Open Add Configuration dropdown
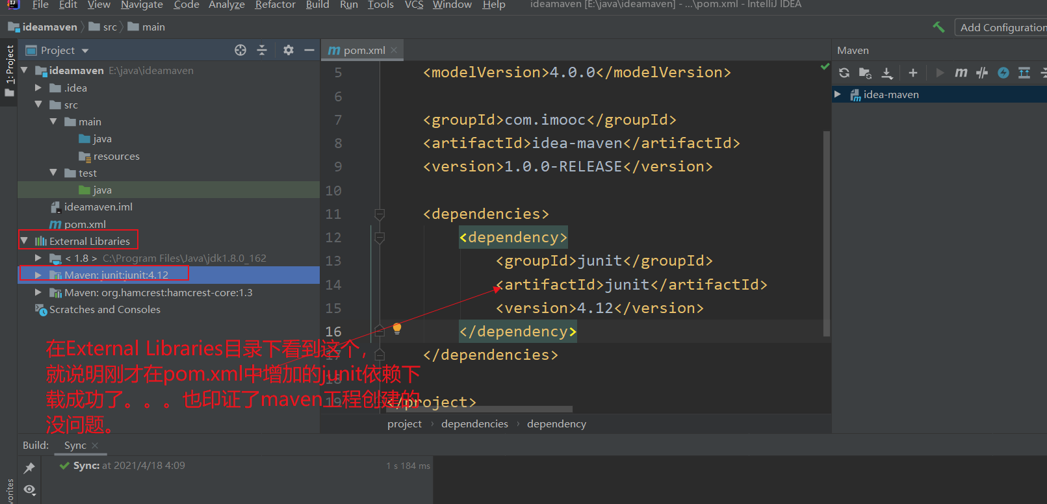Screen dimensions: 1047x504 point(1002,27)
